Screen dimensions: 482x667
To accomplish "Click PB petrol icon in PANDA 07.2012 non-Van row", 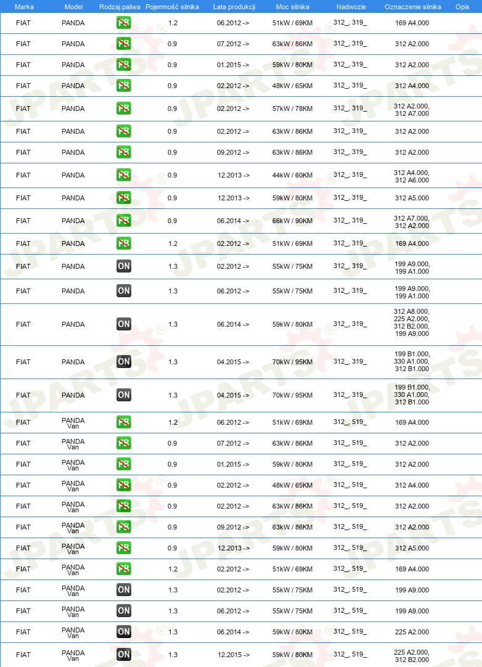I will click(123, 43).
